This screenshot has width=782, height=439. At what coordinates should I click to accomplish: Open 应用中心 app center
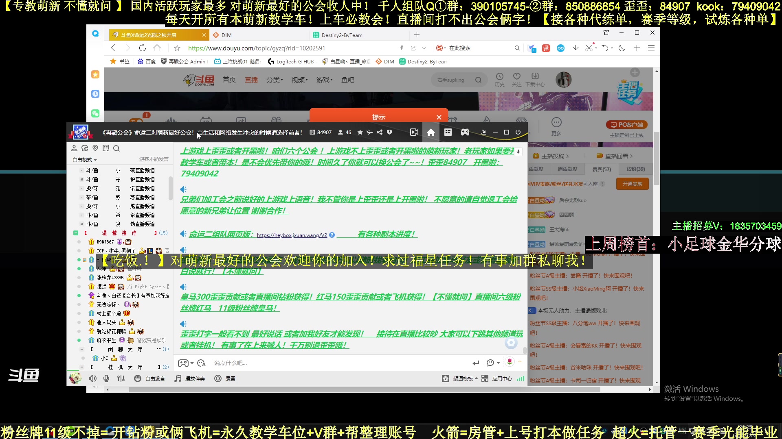pyautogui.click(x=497, y=378)
